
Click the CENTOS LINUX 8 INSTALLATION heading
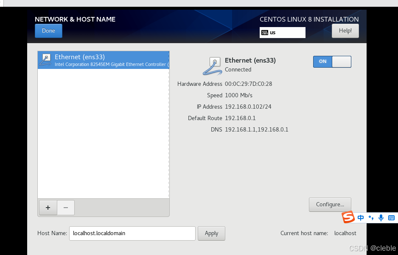[309, 19]
